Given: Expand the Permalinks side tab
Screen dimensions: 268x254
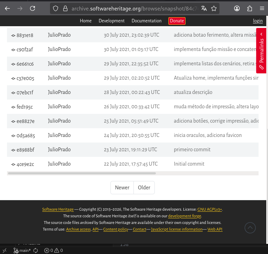Looking at the screenshot, I should point(261,51).
